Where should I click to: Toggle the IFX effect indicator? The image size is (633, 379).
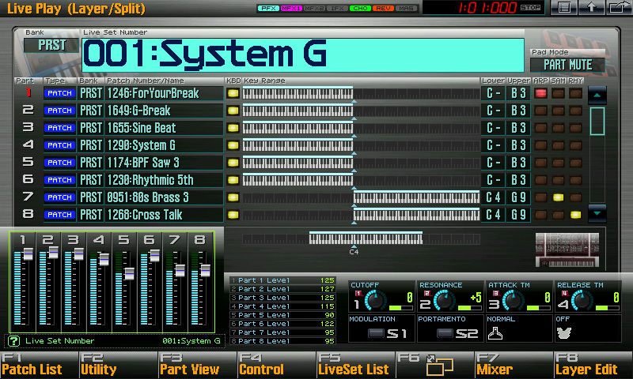pyautogui.click(x=338, y=8)
